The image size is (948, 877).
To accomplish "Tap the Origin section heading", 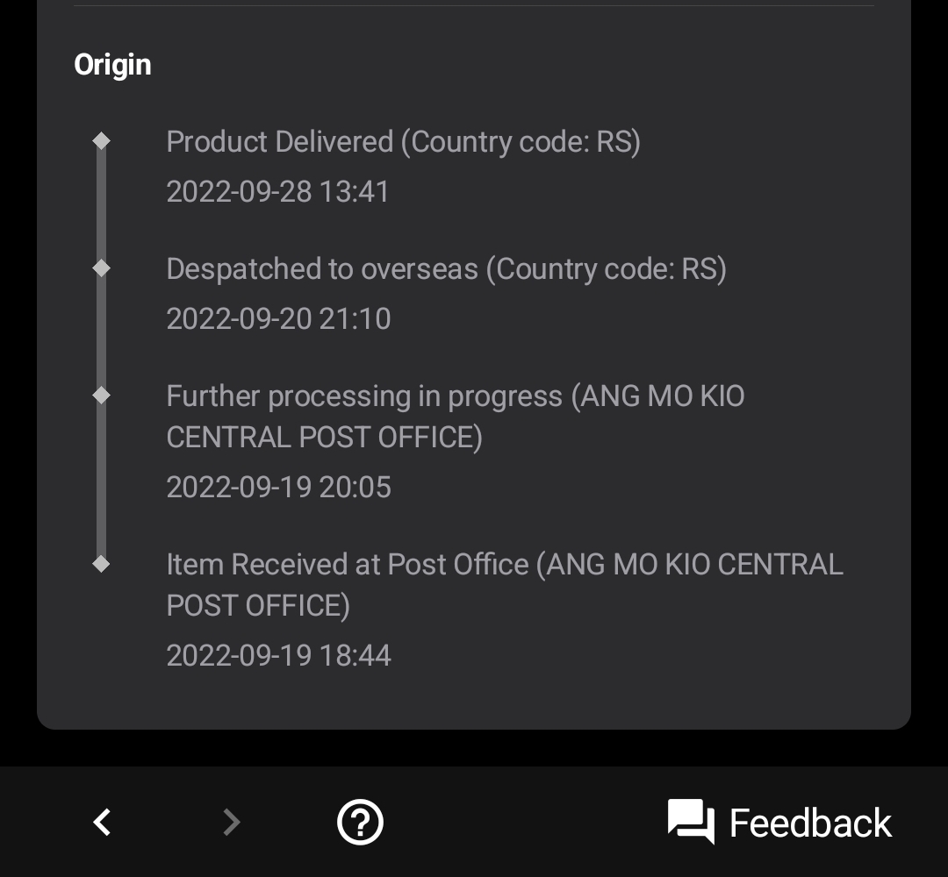I will 112,65.
